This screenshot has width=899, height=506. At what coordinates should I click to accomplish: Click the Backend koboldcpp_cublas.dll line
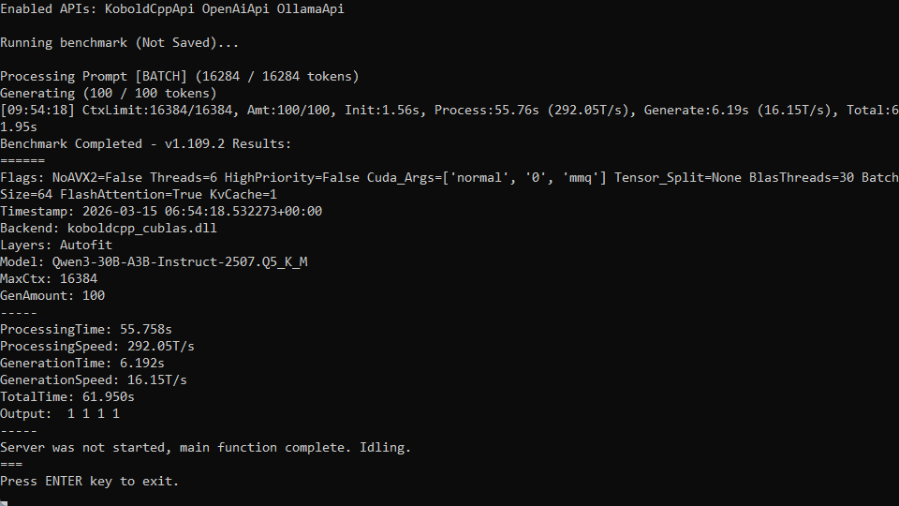(x=109, y=229)
